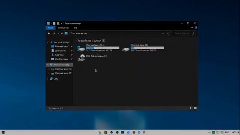The height and width of the screenshot is (135, 240).
Task: Refresh the Этот компьютер view
Action: (168, 33)
